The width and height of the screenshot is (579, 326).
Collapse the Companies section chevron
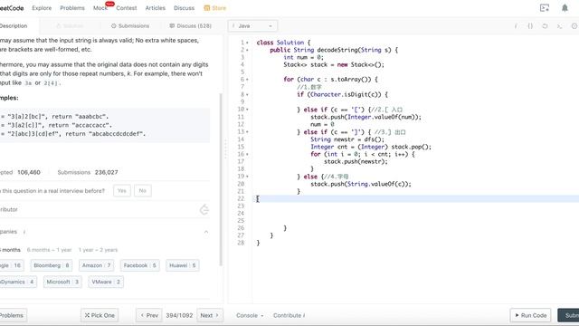click(206, 232)
